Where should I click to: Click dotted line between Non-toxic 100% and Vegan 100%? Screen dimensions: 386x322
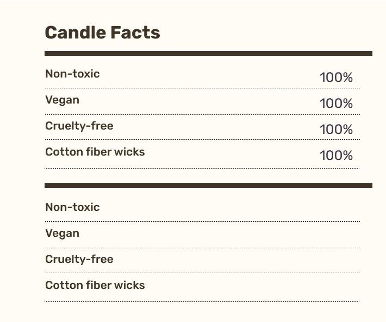(202, 88)
